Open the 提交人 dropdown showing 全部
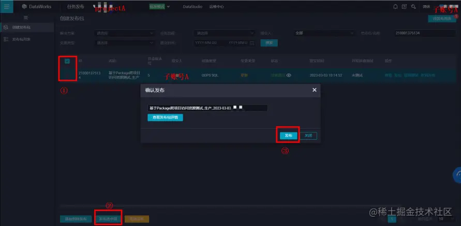The width and height of the screenshot is (461, 226). [324, 33]
